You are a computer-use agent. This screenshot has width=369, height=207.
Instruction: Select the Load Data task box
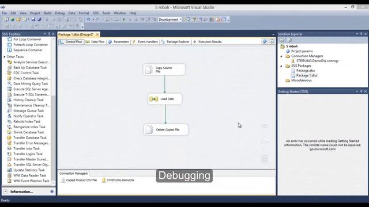(x=165, y=99)
